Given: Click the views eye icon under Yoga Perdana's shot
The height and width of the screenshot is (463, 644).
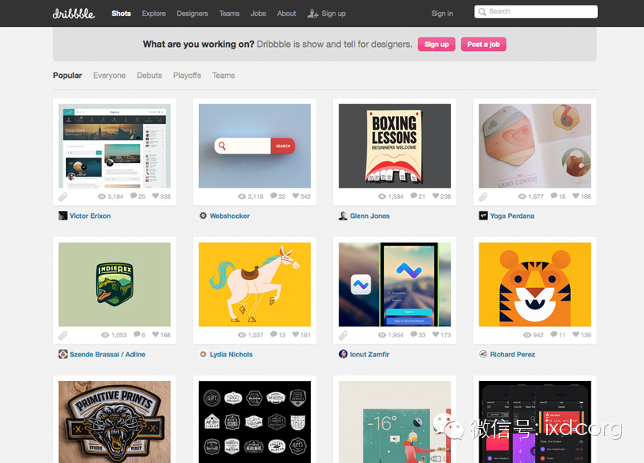Looking at the screenshot, I should coord(522,196).
